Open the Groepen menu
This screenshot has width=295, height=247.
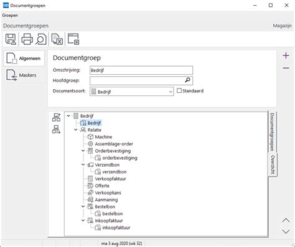(10, 16)
